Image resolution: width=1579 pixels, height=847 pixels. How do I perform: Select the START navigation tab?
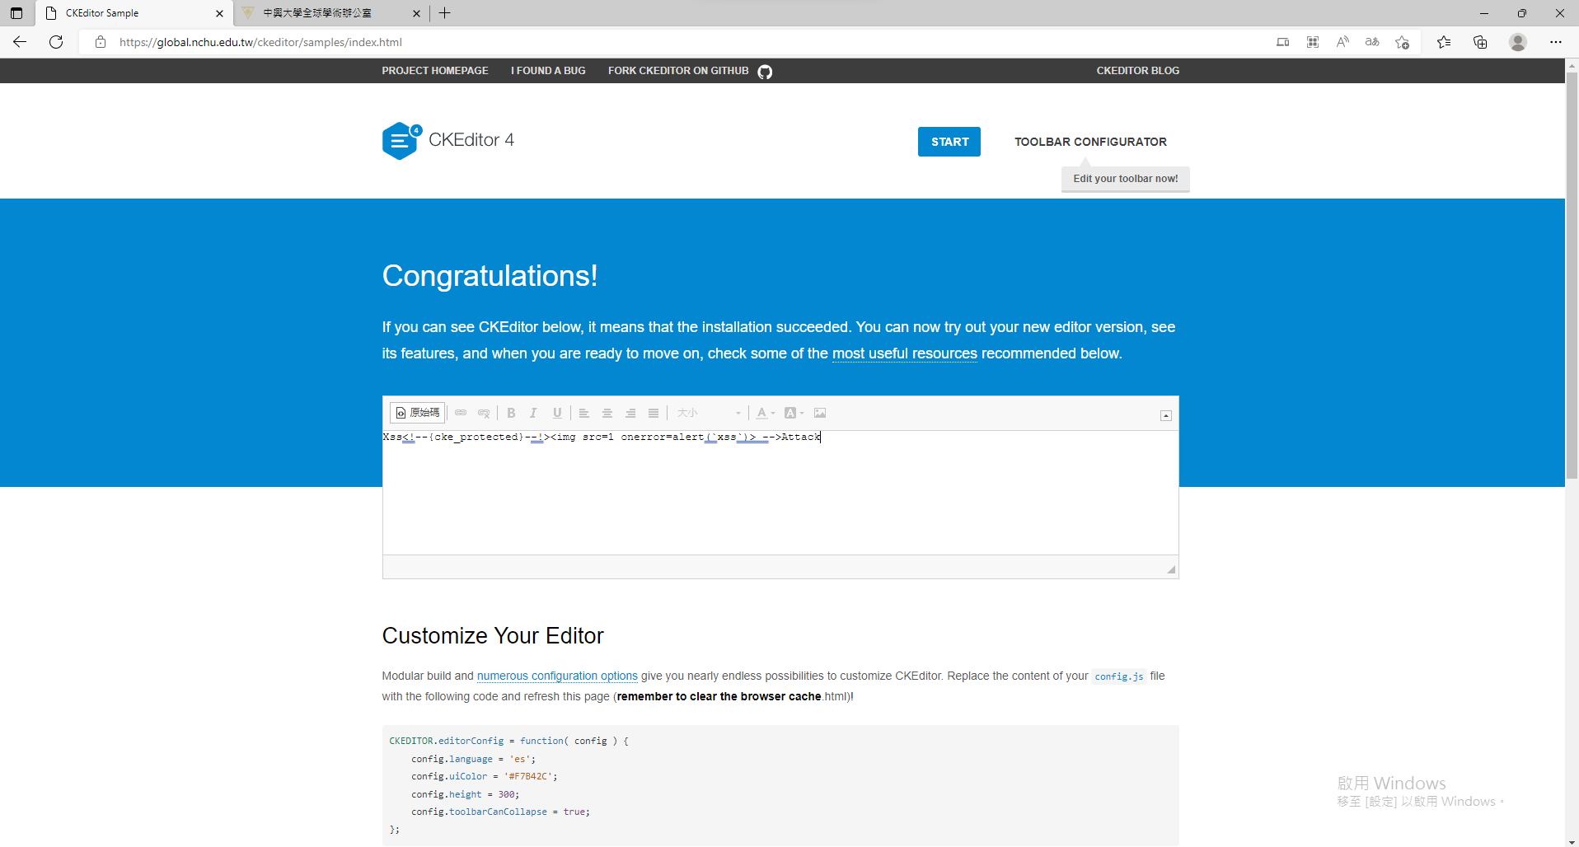point(949,142)
